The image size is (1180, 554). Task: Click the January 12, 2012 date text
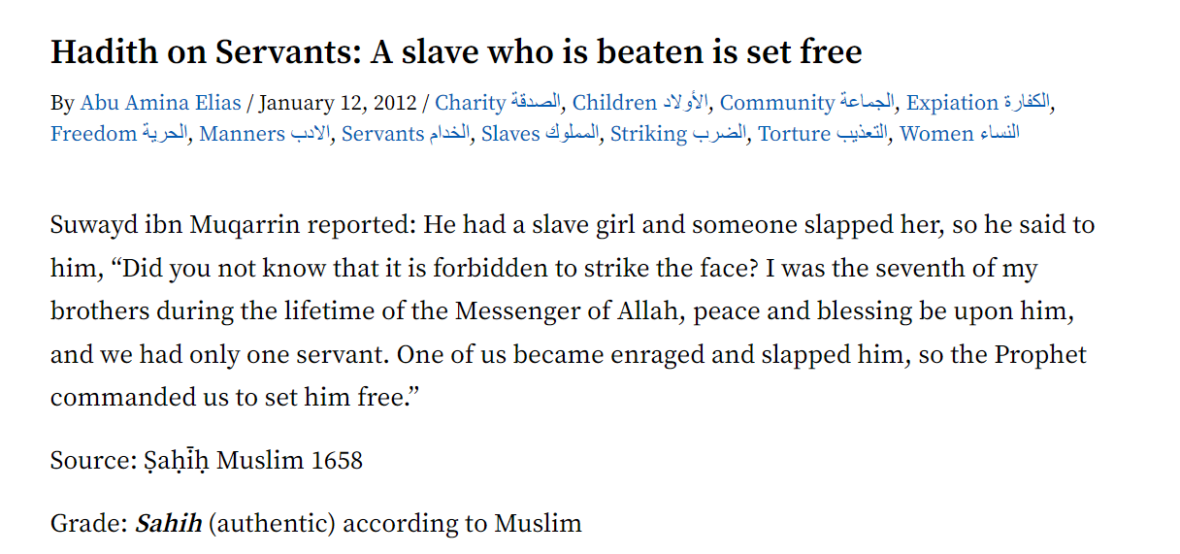338,103
